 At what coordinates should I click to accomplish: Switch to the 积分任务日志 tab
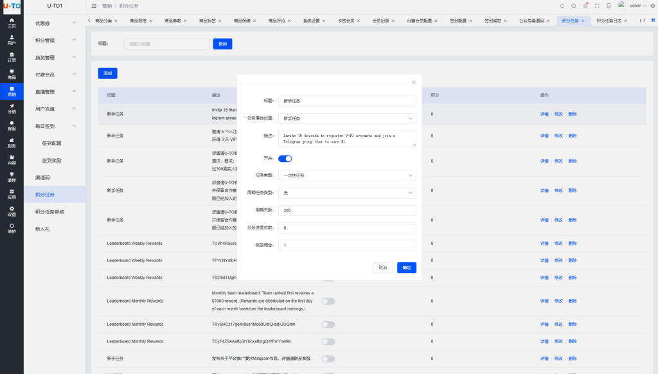tap(609, 21)
